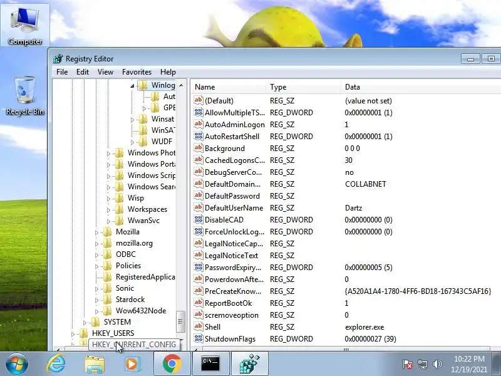Expand the ODBC key arrow
501x376 pixels.
point(96,255)
